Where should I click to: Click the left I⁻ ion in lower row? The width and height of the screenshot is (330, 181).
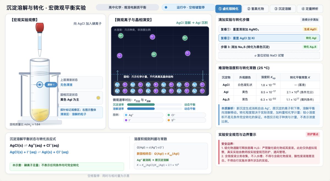pyautogui.click(x=119, y=55)
